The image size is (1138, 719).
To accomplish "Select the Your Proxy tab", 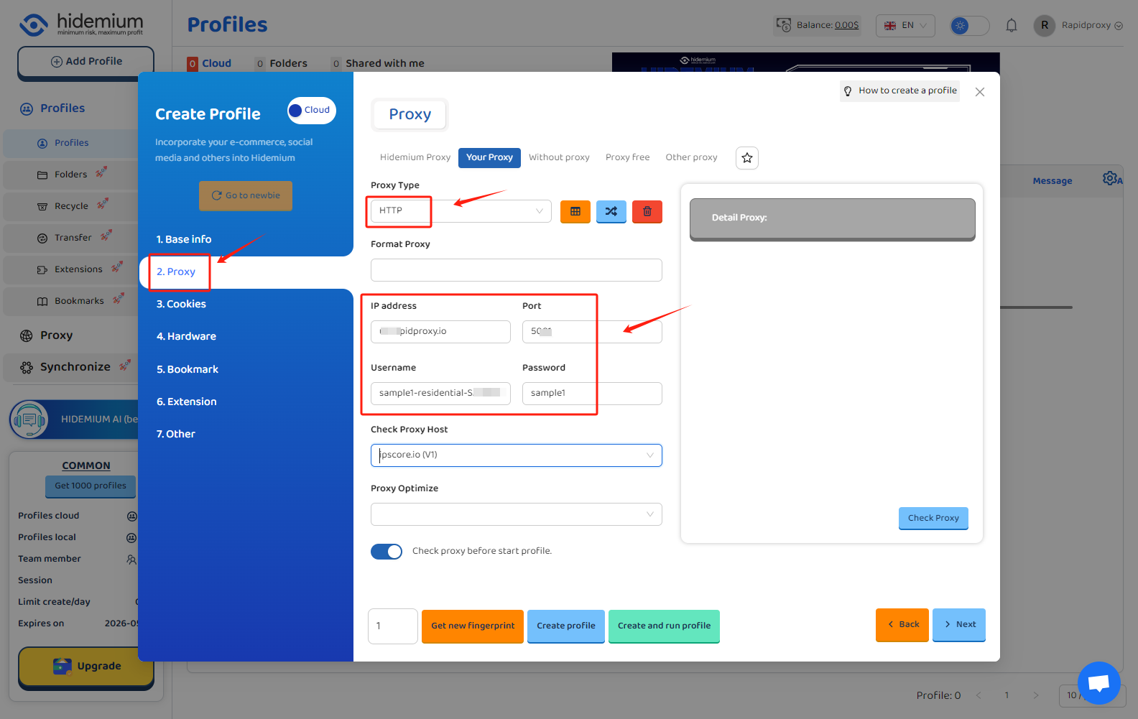I will point(489,157).
